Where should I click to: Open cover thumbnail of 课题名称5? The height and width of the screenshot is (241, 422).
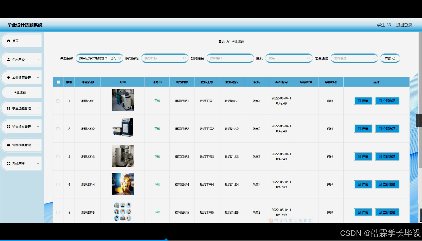point(123,212)
